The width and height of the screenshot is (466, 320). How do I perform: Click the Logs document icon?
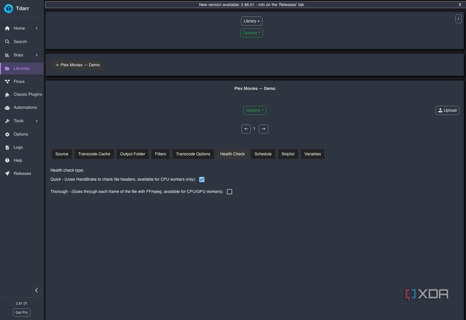point(7,147)
